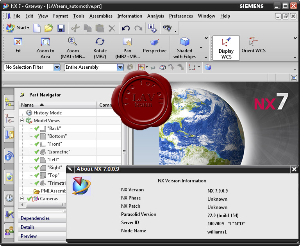Select History Mode in Part Navigator
Image resolution: width=300 pixels, height=246 pixels.
tap(48, 113)
